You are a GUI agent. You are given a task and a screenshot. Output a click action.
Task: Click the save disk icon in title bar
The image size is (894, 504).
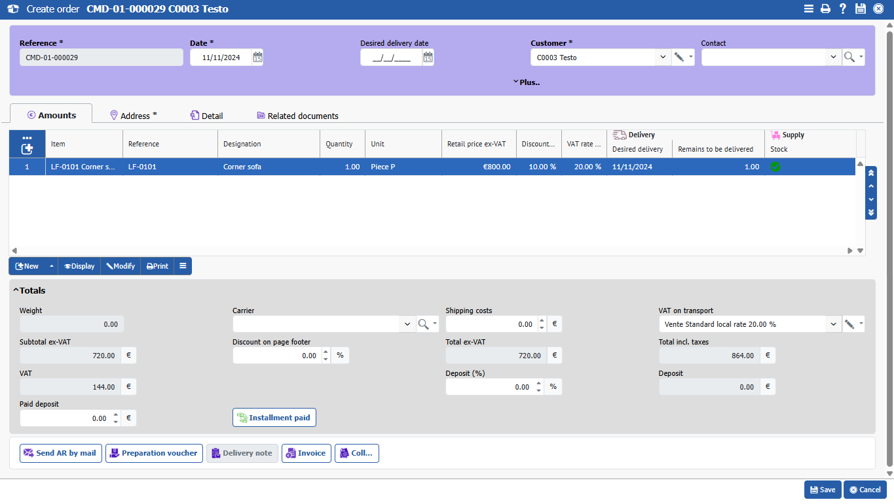tap(861, 9)
